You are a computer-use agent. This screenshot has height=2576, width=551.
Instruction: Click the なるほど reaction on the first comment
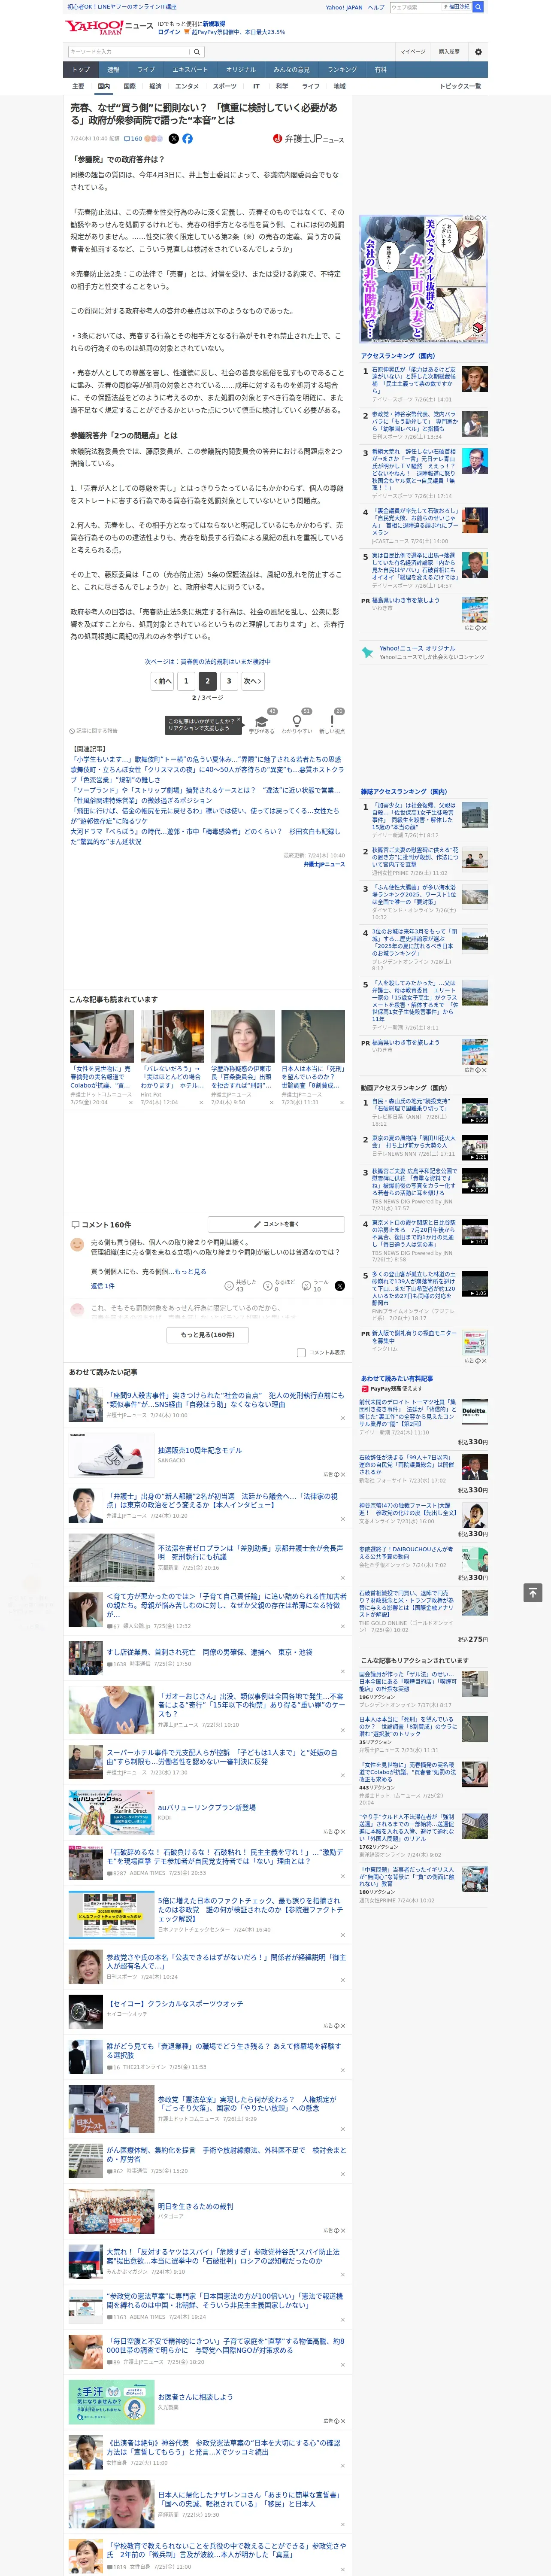[279, 1285]
